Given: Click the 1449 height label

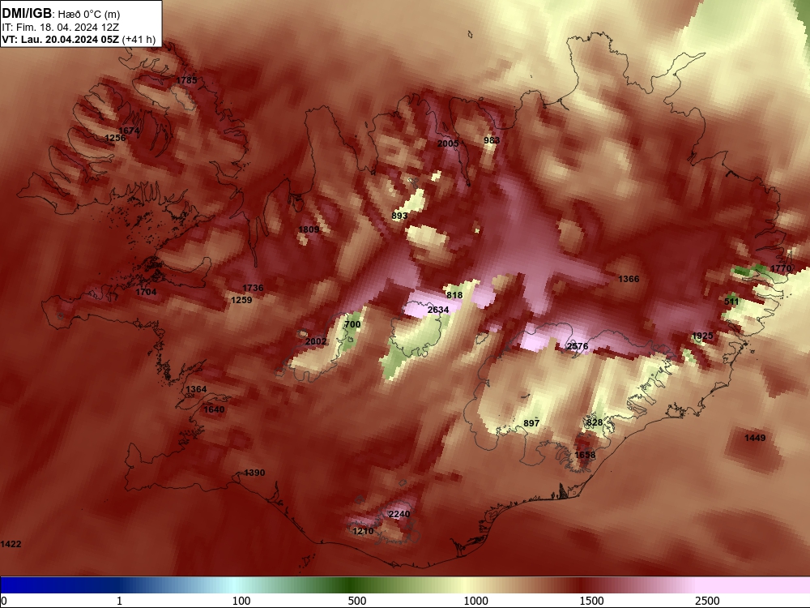Looking at the screenshot, I should coord(755,438).
